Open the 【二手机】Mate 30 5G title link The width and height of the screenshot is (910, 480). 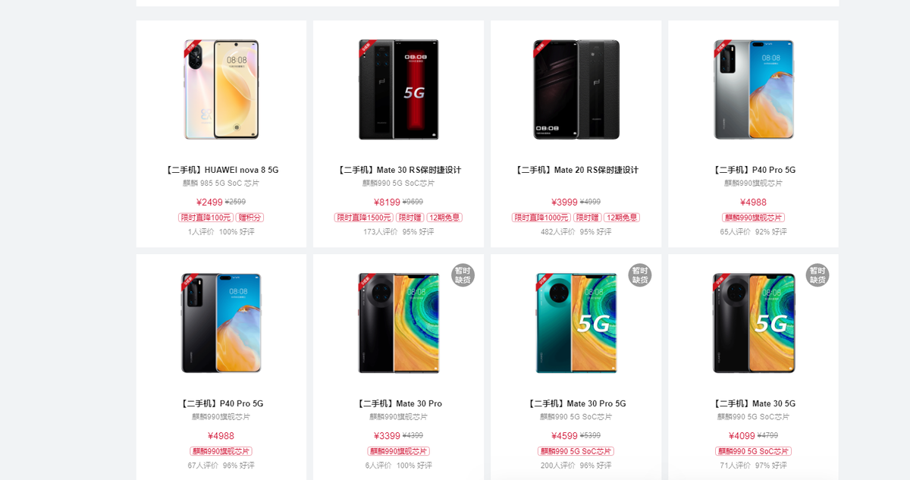pos(754,403)
